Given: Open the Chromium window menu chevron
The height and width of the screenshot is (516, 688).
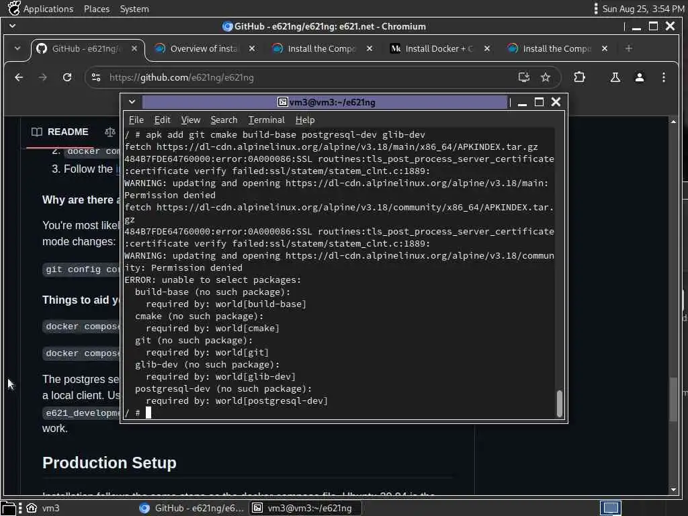Looking at the screenshot, I should coord(12,26).
